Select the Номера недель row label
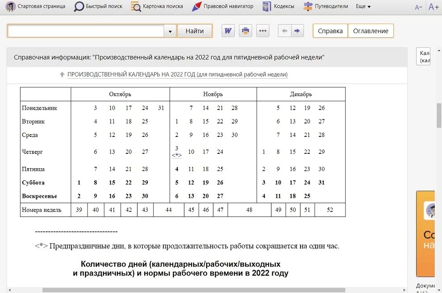 (x=42, y=210)
